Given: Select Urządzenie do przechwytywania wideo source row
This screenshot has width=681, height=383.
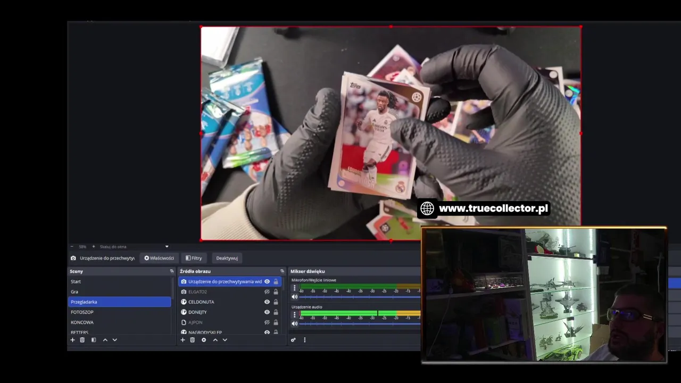Looking at the screenshot, I should coord(229,281).
